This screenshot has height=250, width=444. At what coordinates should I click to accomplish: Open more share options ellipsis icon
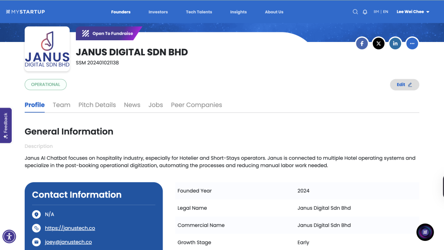[412, 44]
